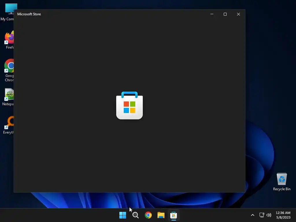Maximize the Microsoft Store window

click(x=225, y=14)
